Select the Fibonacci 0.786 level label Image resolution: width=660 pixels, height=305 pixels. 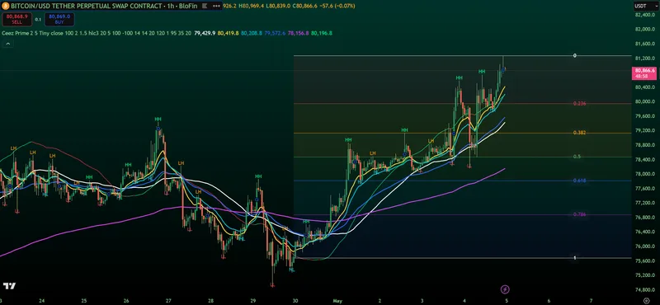(580, 214)
